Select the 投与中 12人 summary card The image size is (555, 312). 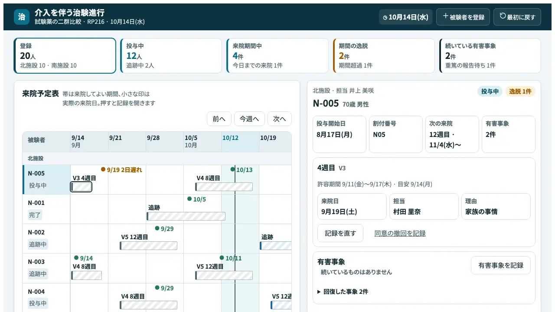[171, 56]
